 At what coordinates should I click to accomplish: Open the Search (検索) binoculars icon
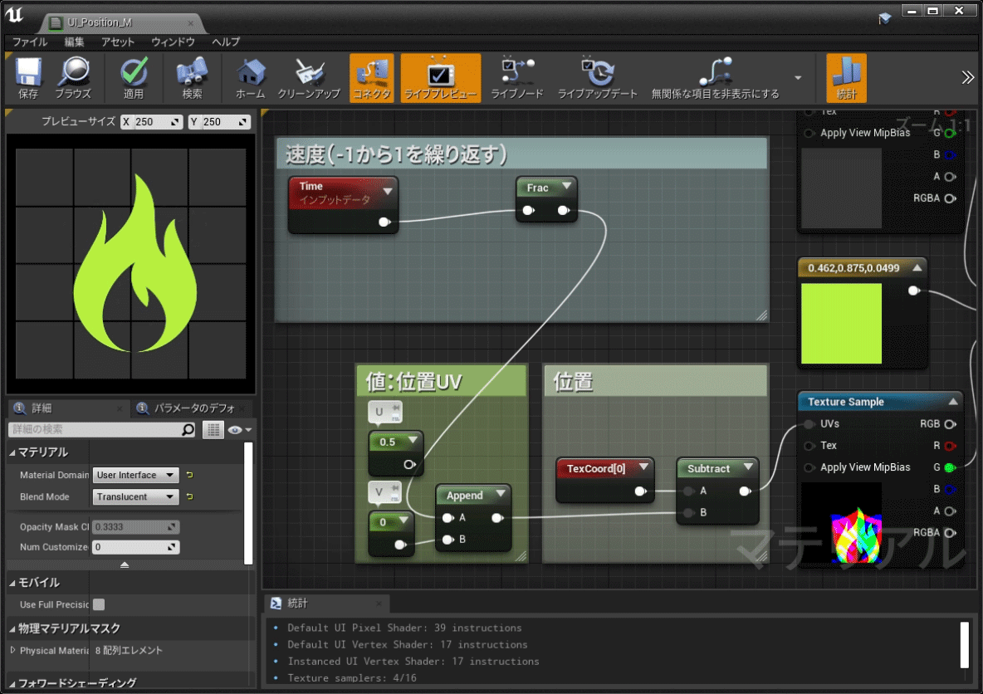pos(192,78)
